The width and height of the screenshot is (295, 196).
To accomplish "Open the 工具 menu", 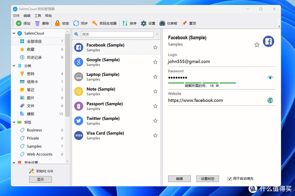I will pyautogui.click(x=38, y=16).
